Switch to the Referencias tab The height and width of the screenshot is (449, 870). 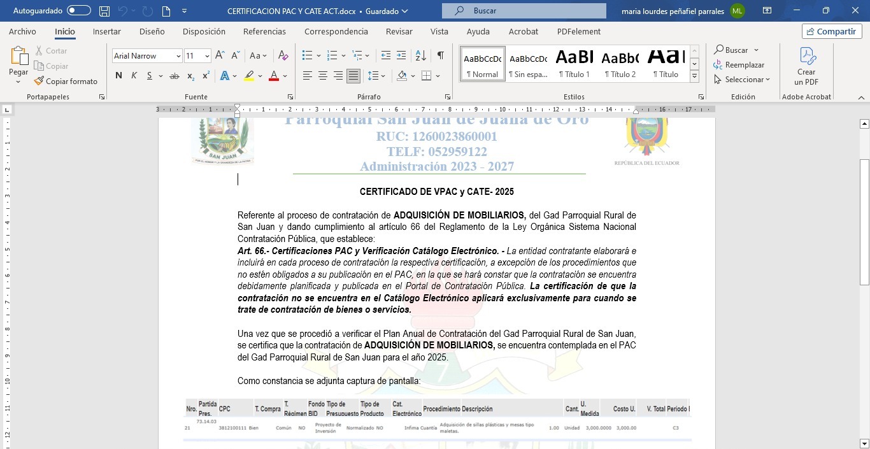click(264, 32)
